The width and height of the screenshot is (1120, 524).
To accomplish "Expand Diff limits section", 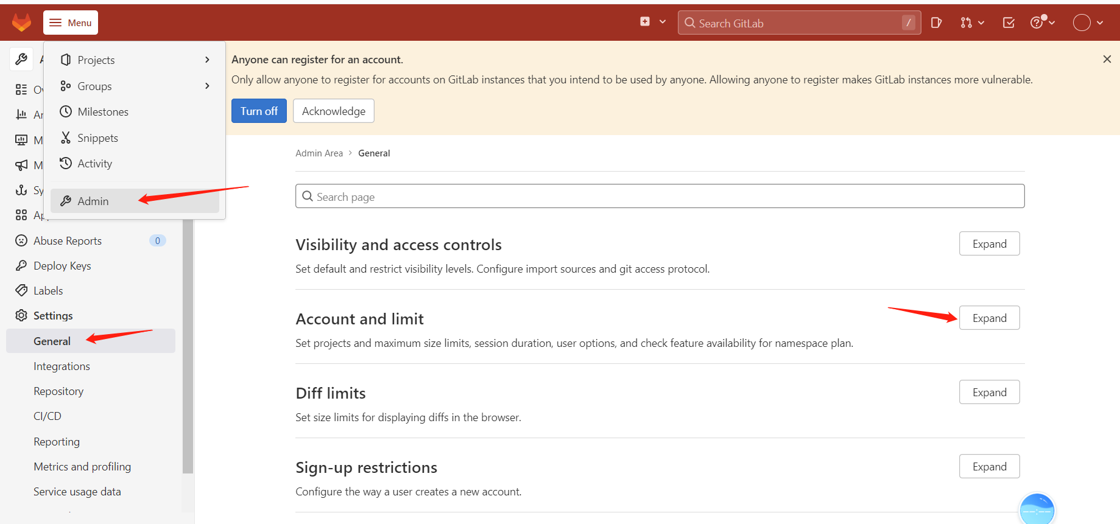I will point(990,392).
